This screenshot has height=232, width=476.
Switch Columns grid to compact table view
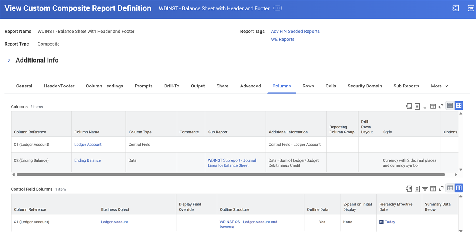(450, 106)
